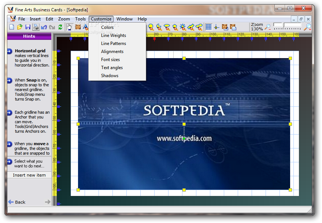Pick the yellow parallelogram shape tool
Screen dimensions: 322x223
click(191, 27)
